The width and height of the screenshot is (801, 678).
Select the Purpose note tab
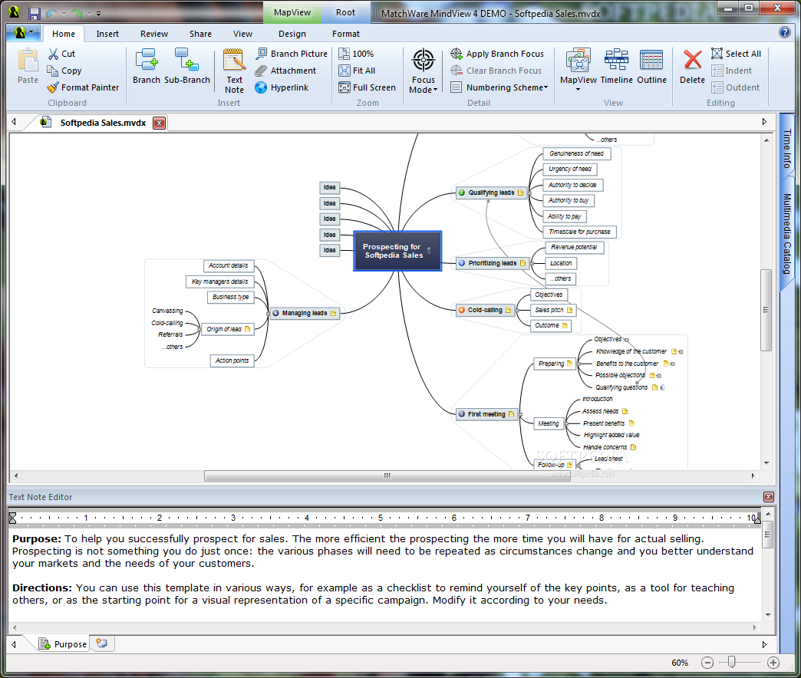tap(64, 644)
